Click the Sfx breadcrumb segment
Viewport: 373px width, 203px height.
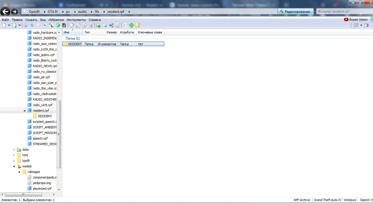point(97,11)
